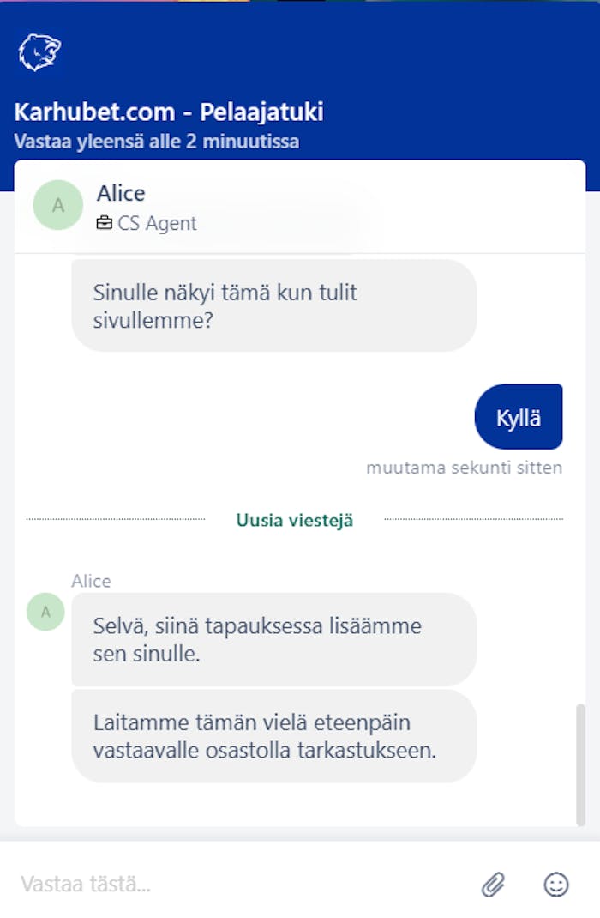The width and height of the screenshot is (600, 918).
Task: Click the briefcase icon beside CS Agent
Action: tap(105, 224)
